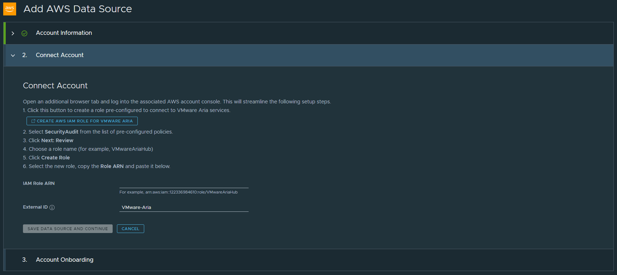The width and height of the screenshot is (617, 275).
Task: Focus the IAM Role ARN input field
Action: click(184, 183)
